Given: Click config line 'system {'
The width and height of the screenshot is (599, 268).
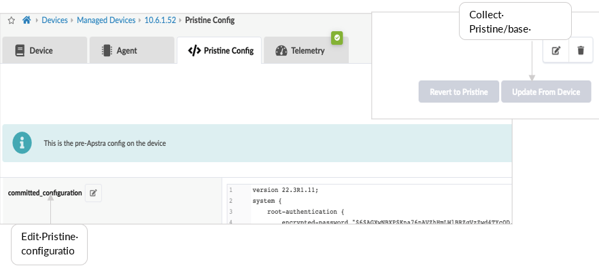Looking at the screenshot, I should (x=267, y=201).
